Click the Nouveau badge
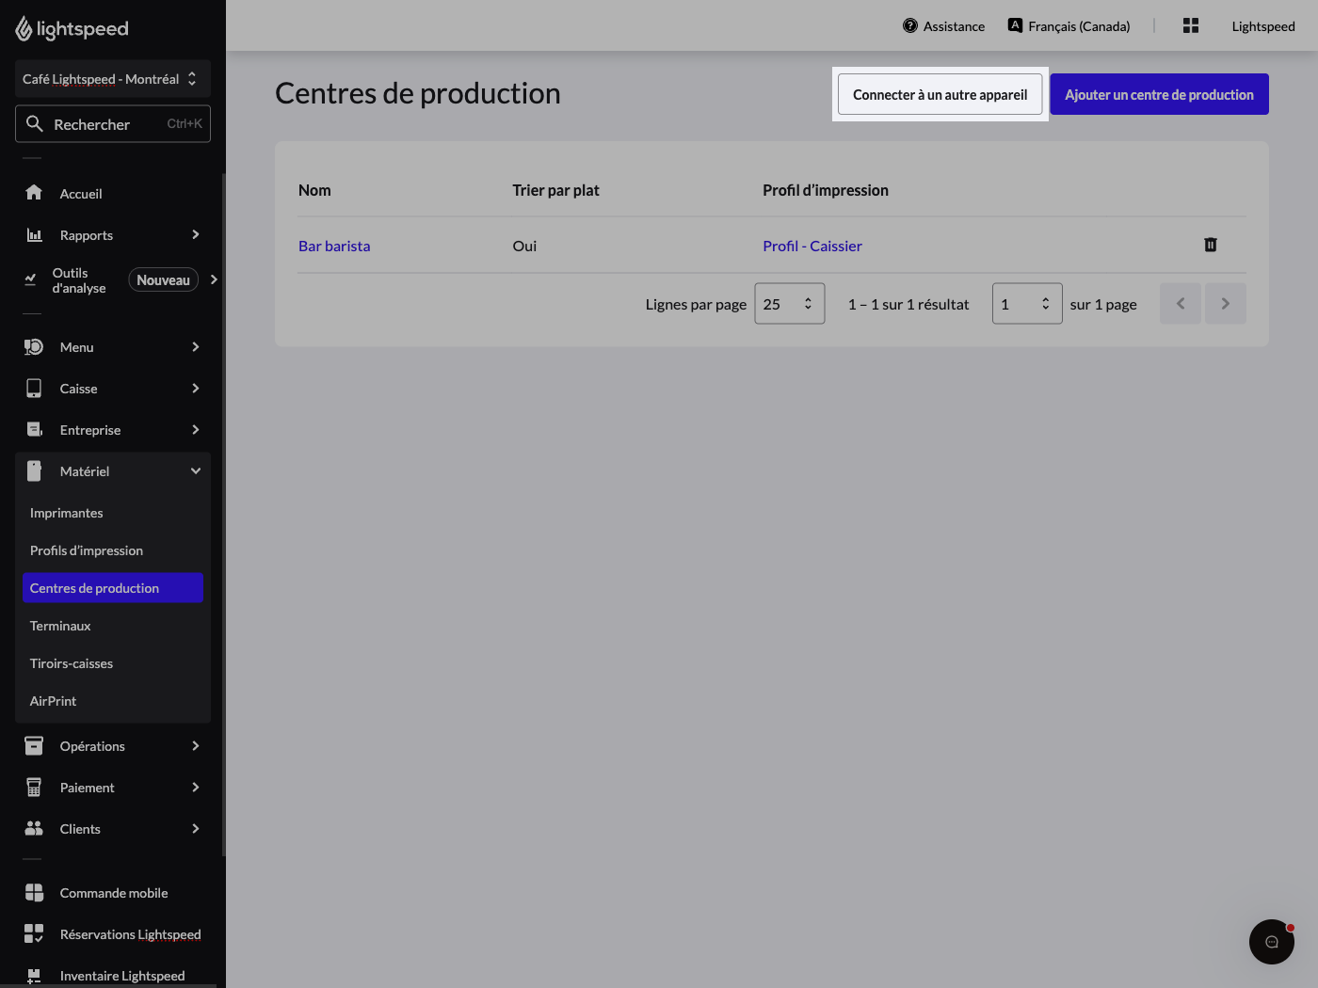The width and height of the screenshot is (1318, 988). click(164, 279)
